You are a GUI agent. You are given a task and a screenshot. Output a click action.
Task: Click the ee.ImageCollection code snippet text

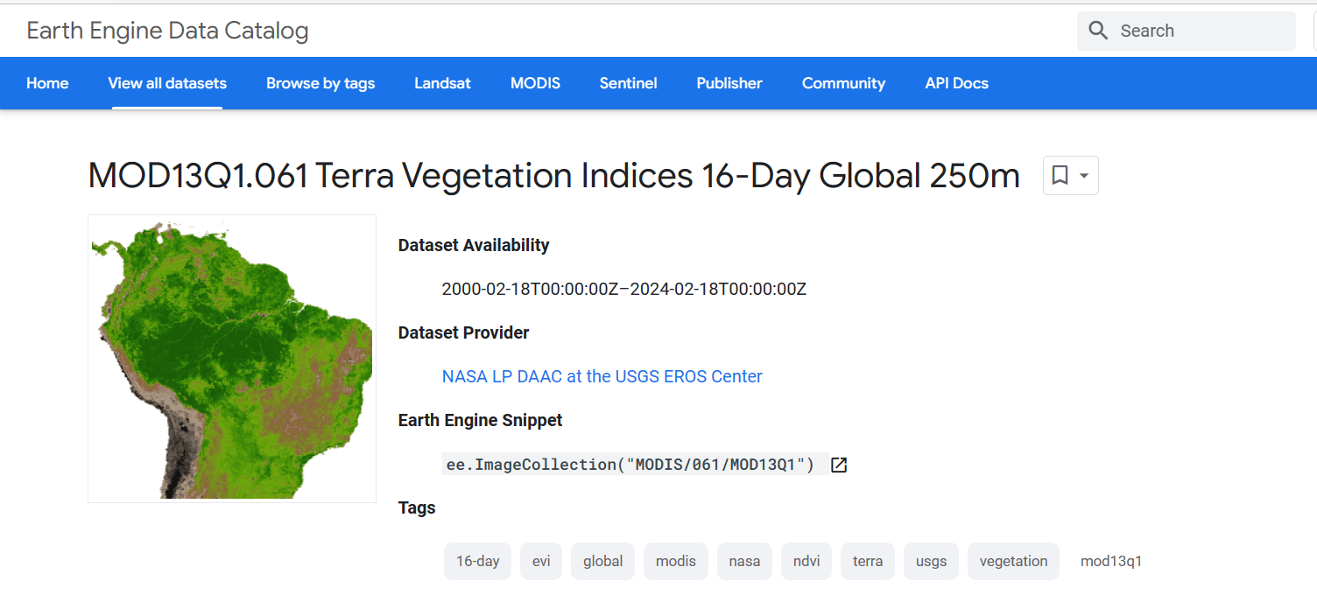(x=630, y=465)
